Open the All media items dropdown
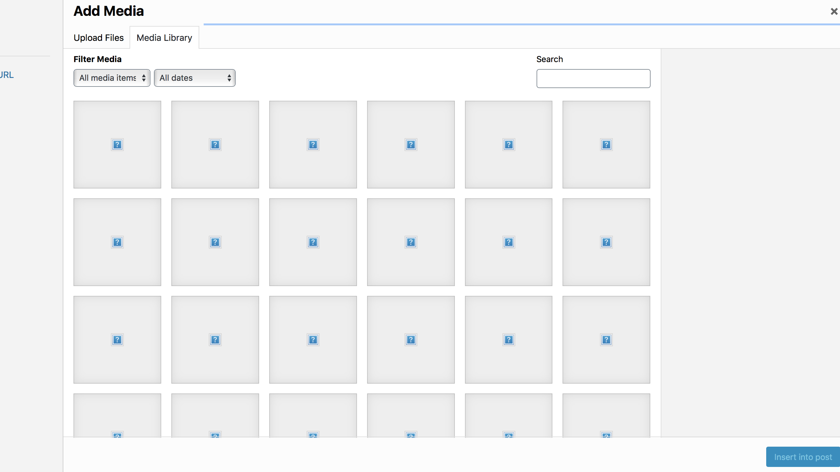 coord(112,78)
